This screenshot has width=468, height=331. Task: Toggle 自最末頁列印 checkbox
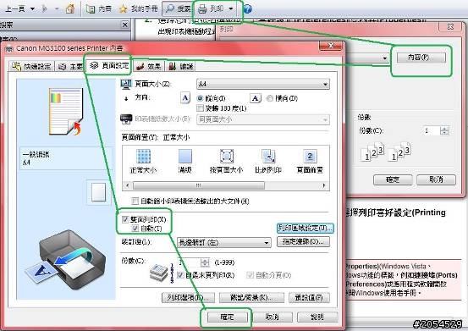pyautogui.click(x=180, y=275)
